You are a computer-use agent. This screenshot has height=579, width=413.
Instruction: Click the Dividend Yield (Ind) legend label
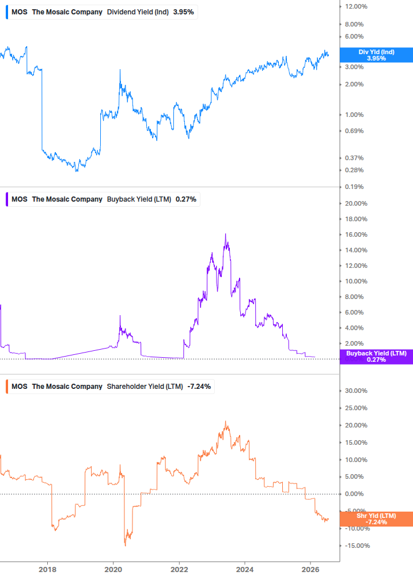pos(138,12)
